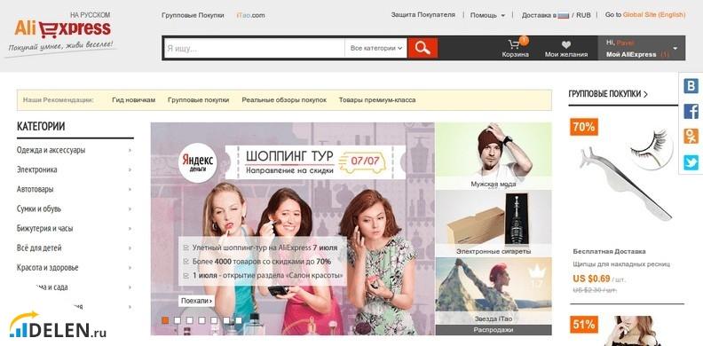Click the ШОППИНГ ТУР banner ticket
The width and height of the screenshot is (703, 346).
tap(315, 162)
